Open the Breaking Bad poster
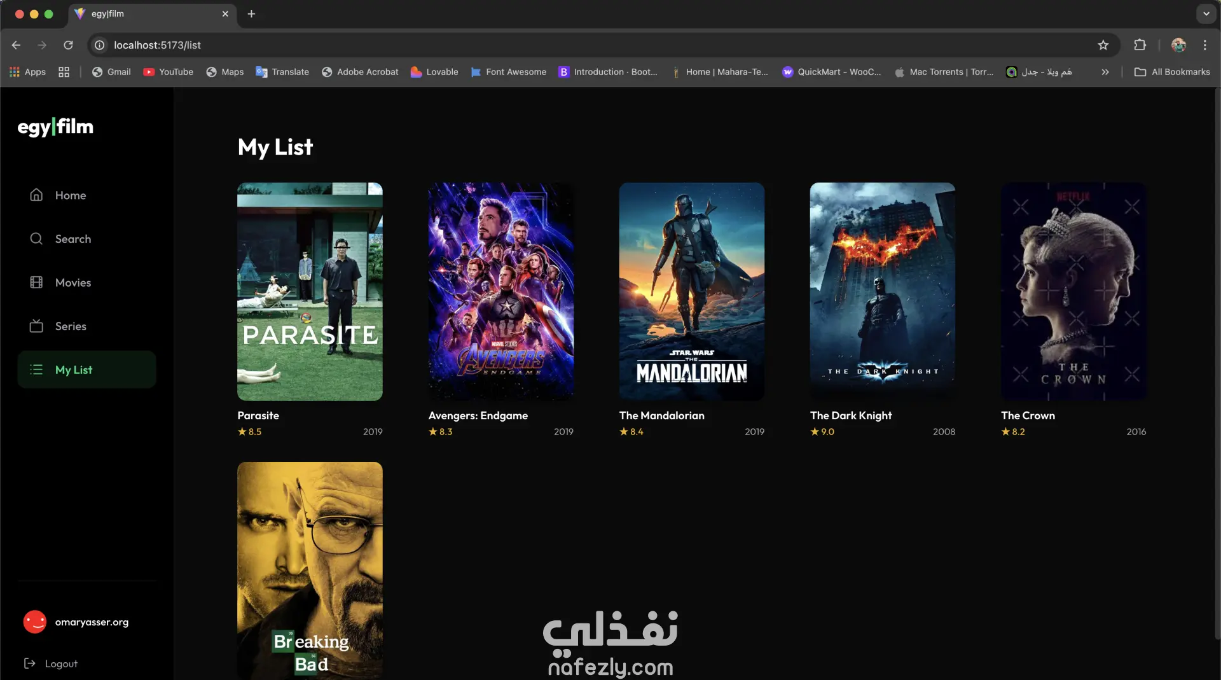The image size is (1221, 680). coord(310,571)
